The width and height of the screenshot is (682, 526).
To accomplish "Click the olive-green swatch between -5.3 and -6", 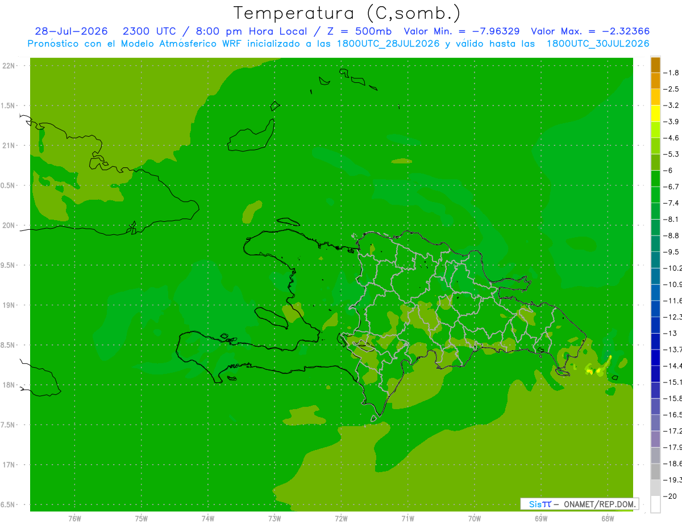I will click(x=655, y=162).
